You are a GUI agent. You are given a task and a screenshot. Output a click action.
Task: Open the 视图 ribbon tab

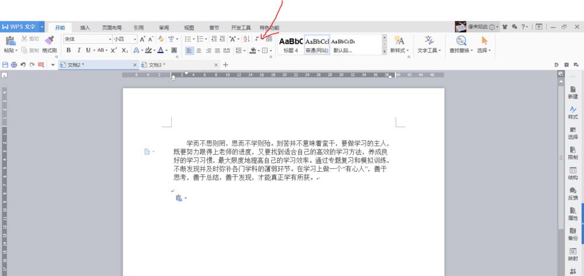[x=189, y=27]
